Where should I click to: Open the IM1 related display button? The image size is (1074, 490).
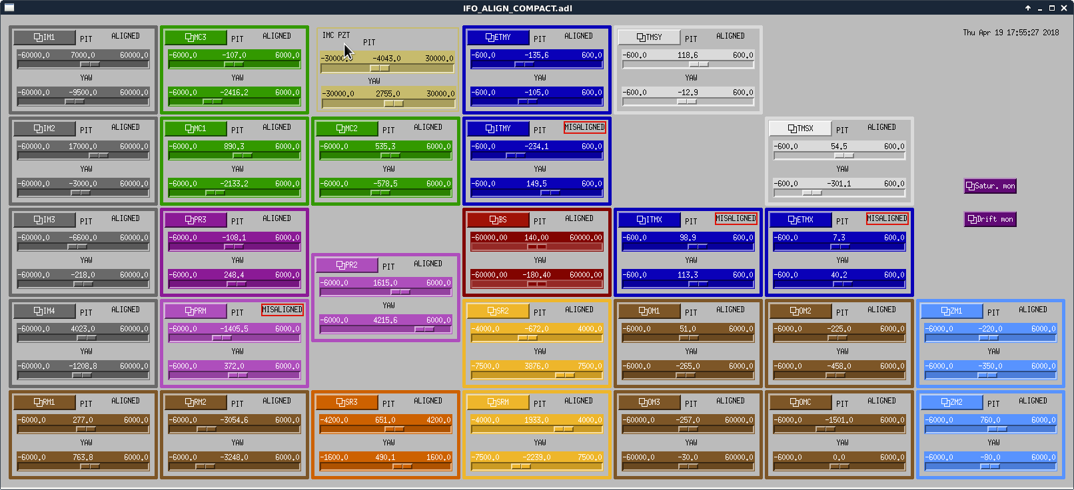(45, 37)
